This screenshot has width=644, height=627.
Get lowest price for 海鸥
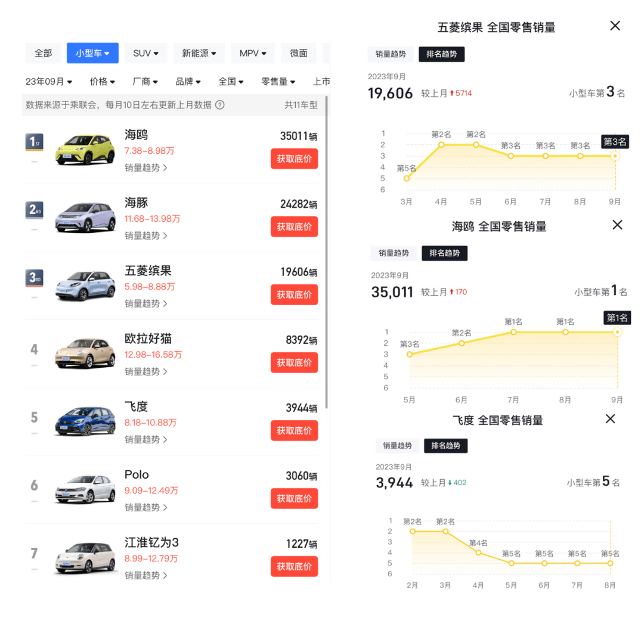point(294,159)
